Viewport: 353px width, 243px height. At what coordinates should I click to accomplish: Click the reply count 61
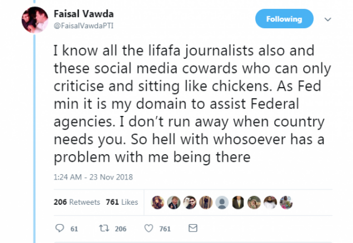tap(74, 228)
